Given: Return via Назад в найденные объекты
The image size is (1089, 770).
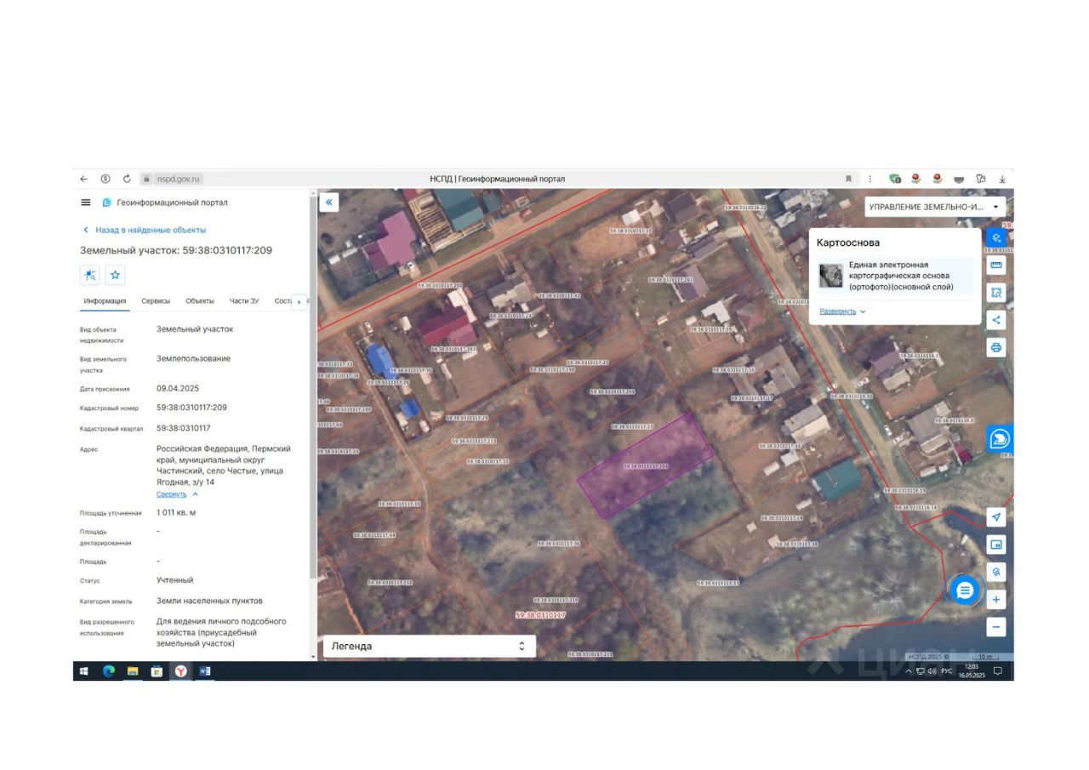Looking at the screenshot, I should [144, 230].
